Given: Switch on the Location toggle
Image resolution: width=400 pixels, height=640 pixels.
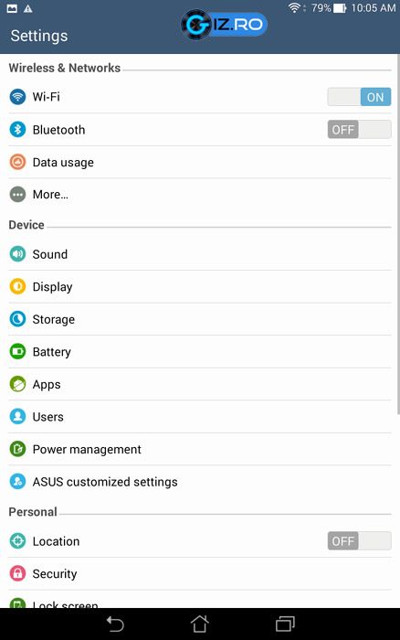Looking at the screenshot, I should pyautogui.click(x=359, y=541).
